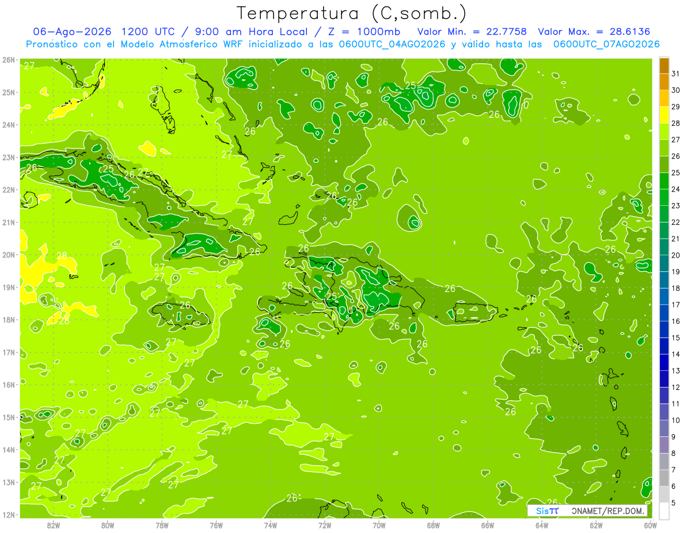This screenshot has height=533, width=691.
Task: Click the "26N" latitude axis label
Action: pos(9,60)
